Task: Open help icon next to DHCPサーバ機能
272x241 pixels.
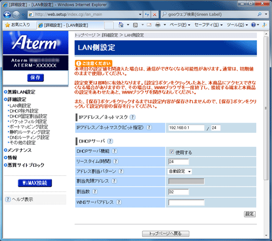Action: [x=114, y=151]
